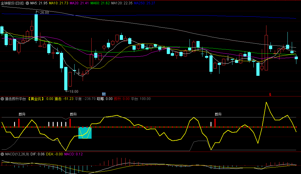Click the MA250: 25.27 label

click(x=144, y=3)
